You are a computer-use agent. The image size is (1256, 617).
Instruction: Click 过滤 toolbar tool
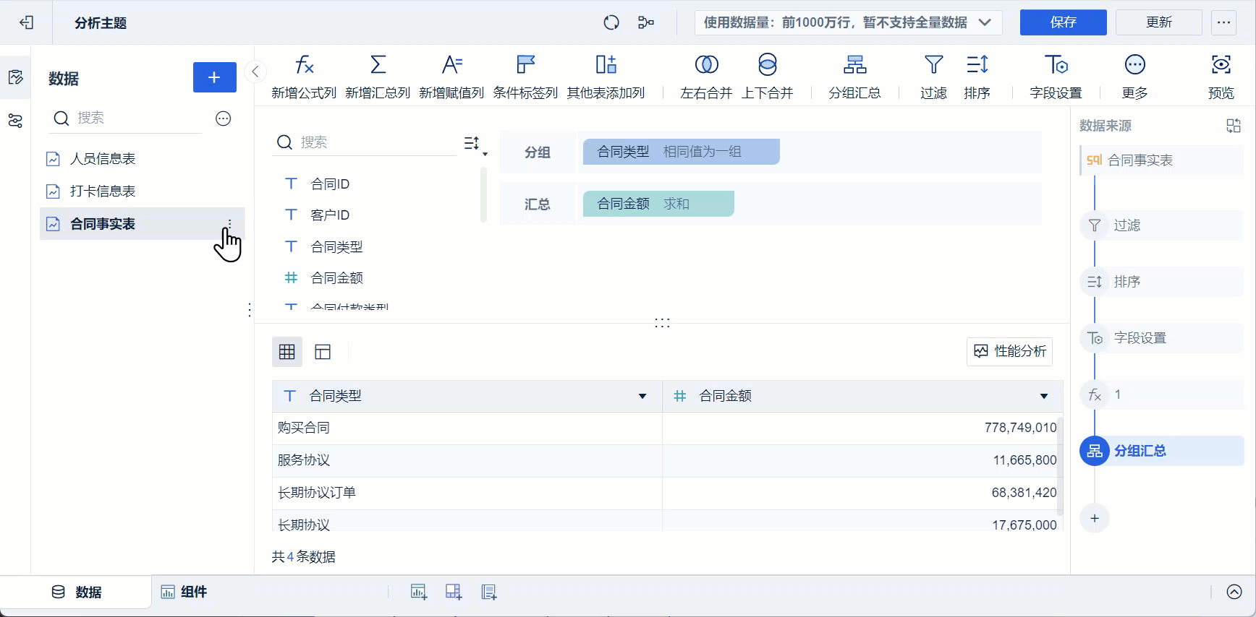933,77
